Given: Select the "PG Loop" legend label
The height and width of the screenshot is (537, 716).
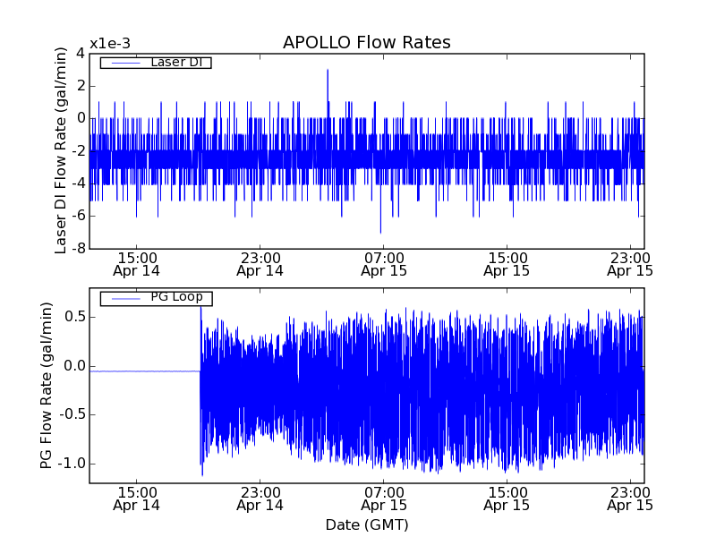Looking at the screenshot, I should pyautogui.click(x=176, y=297).
